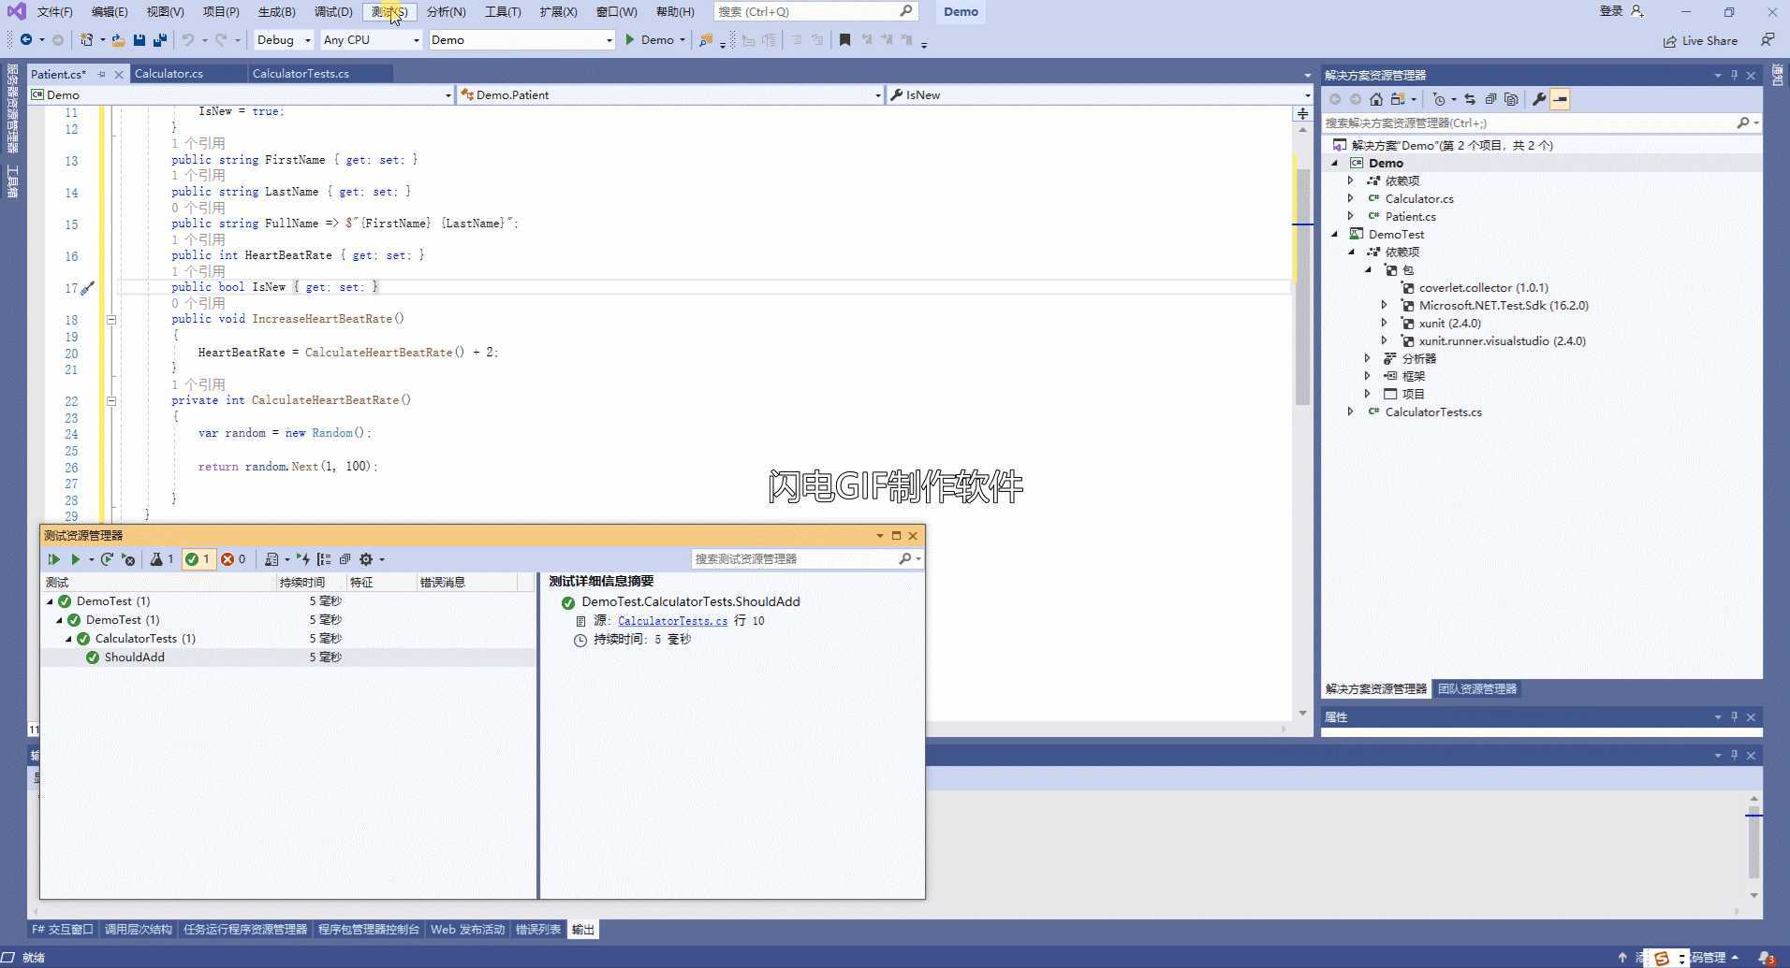Close the Patient.cs tab
Viewport: 1790px width, 968px height.
click(118, 75)
